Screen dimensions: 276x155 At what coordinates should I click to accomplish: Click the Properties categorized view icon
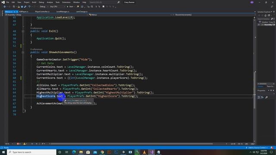(259, 97)
